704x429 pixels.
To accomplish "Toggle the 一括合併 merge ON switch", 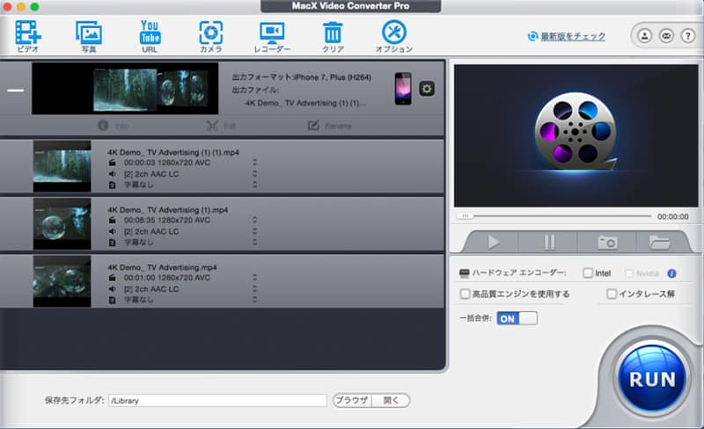I will coord(517,318).
